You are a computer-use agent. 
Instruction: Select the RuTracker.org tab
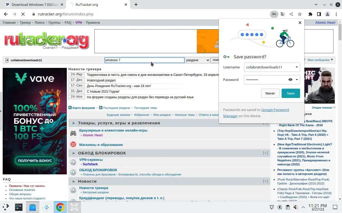[x=98, y=5]
